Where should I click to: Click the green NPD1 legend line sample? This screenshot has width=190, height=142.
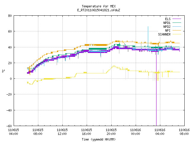click(177, 23)
